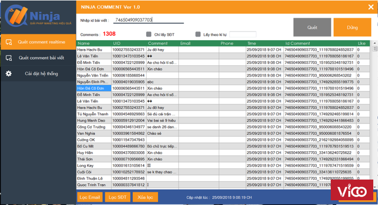Click the comments count 1308
The image size is (378, 205).
pyautogui.click(x=109, y=34)
